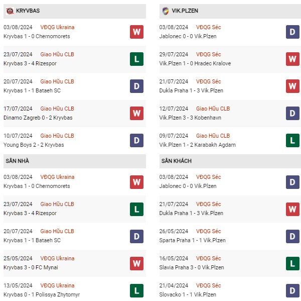Open the VIK.PLZEN team header
Screen dimensions: 301x301
point(230,11)
